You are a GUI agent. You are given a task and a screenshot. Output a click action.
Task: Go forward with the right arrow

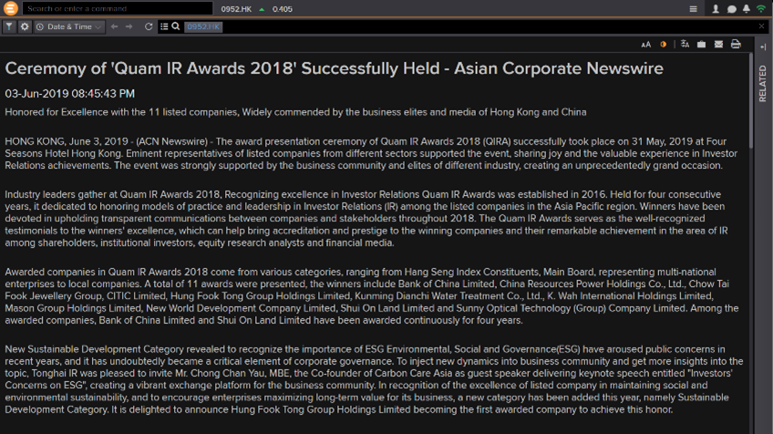[129, 26]
